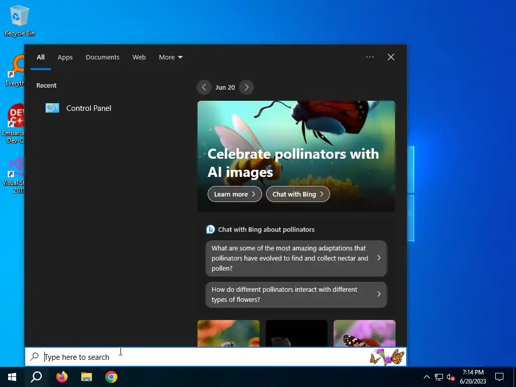Viewport: 516px width, 387px height.
Task: Click Chat with Bing about pollinators heading
Action: pos(266,229)
